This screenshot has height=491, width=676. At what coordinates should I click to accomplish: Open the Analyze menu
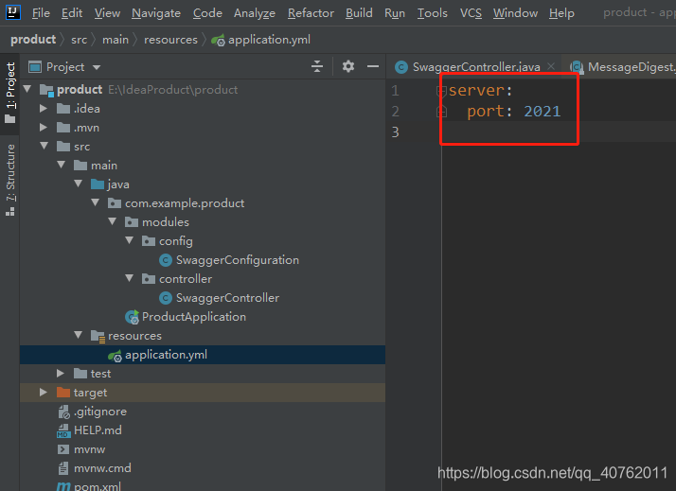(255, 13)
